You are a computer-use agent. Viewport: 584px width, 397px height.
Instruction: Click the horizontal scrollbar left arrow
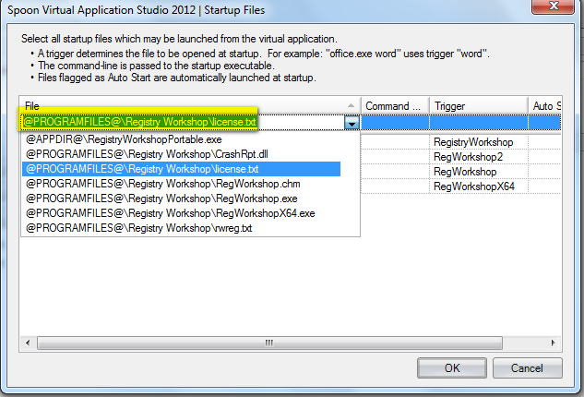[28, 343]
